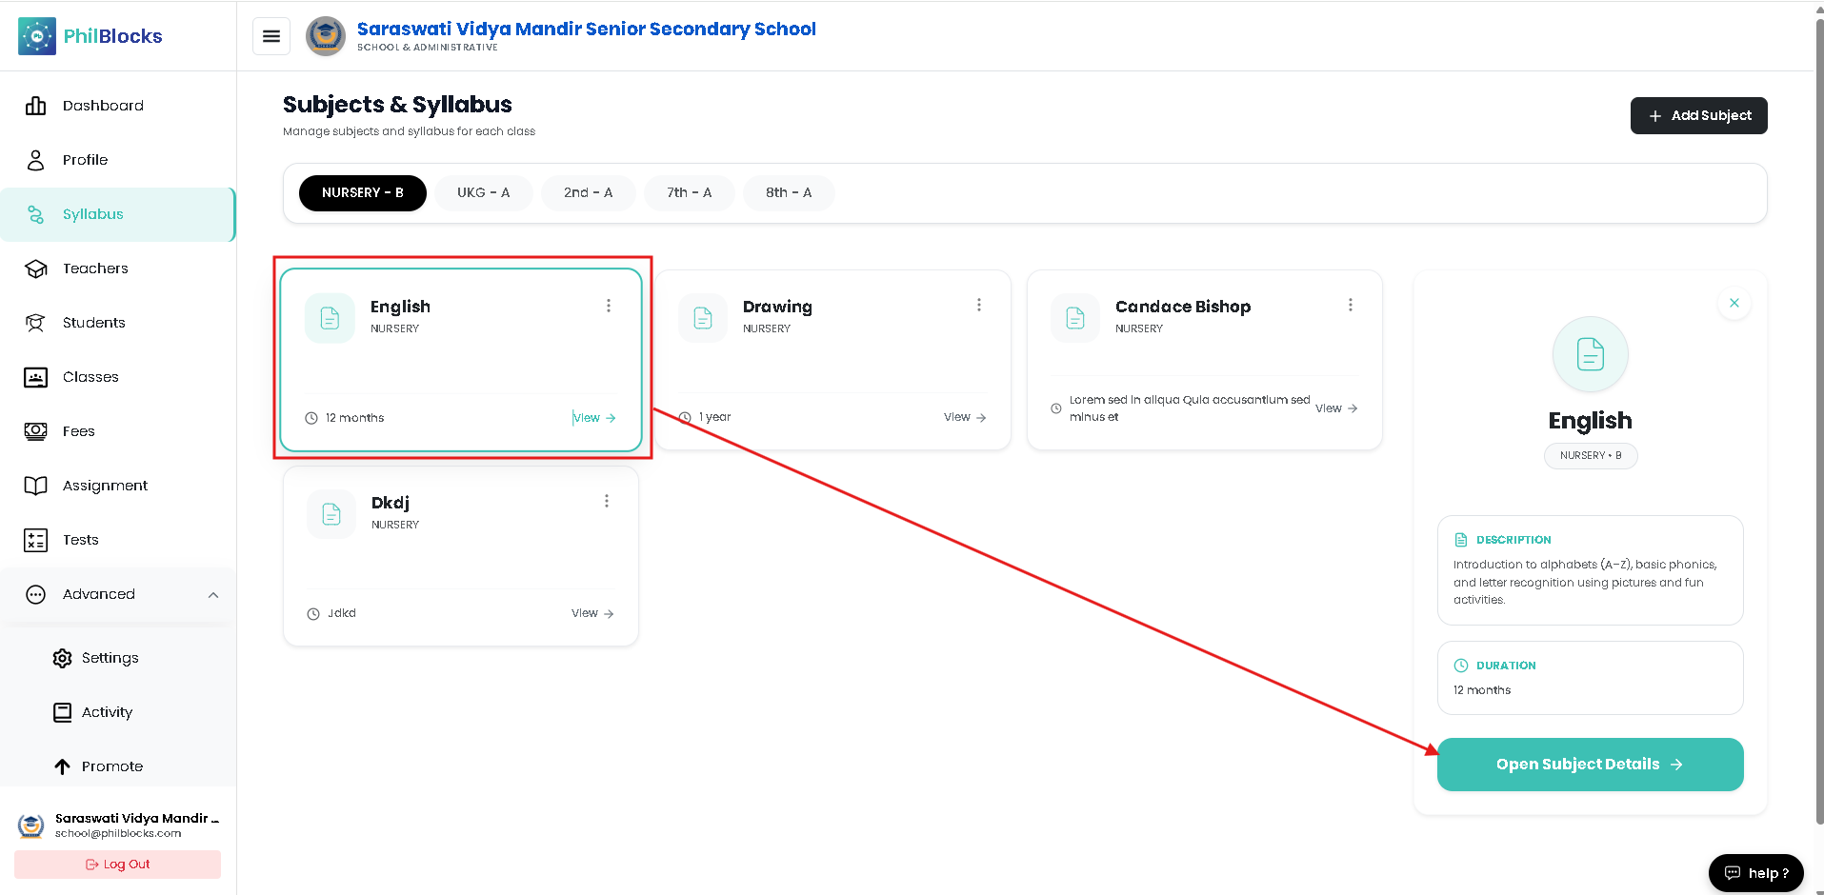This screenshot has height=895, width=1824.
Task: Click the Dashboard bar chart icon
Action: 36,106
